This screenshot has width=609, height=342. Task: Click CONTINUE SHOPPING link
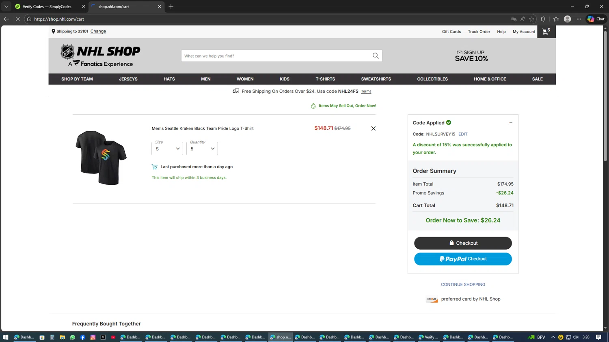tap(463, 284)
